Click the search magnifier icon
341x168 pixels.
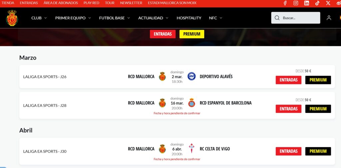point(277,18)
